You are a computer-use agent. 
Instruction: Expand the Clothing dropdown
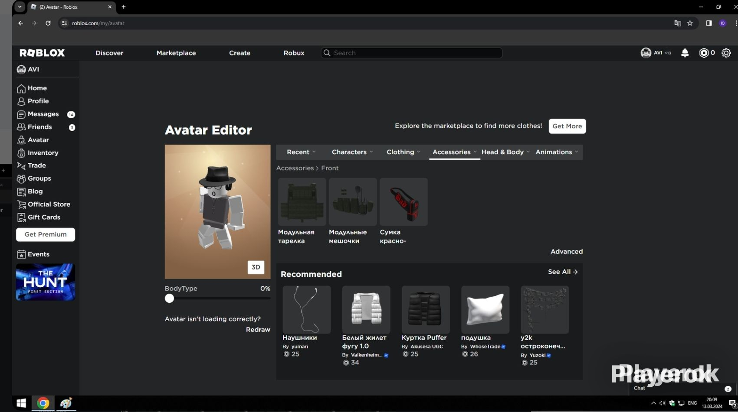(403, 152)
